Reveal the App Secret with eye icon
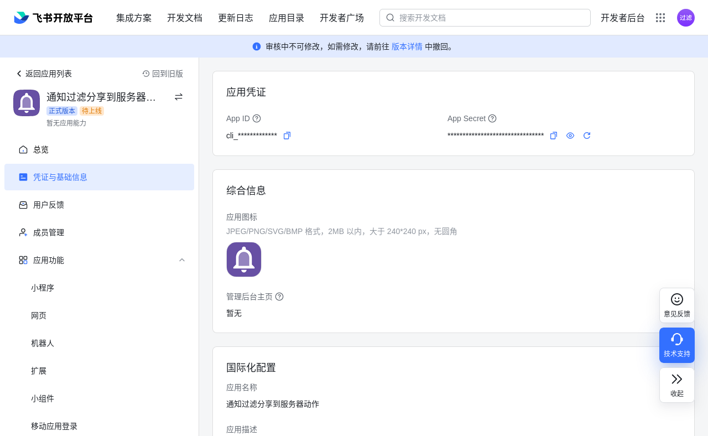Image resolution: width=708 pixels, height=436 pixels. (x=570, y=136)
